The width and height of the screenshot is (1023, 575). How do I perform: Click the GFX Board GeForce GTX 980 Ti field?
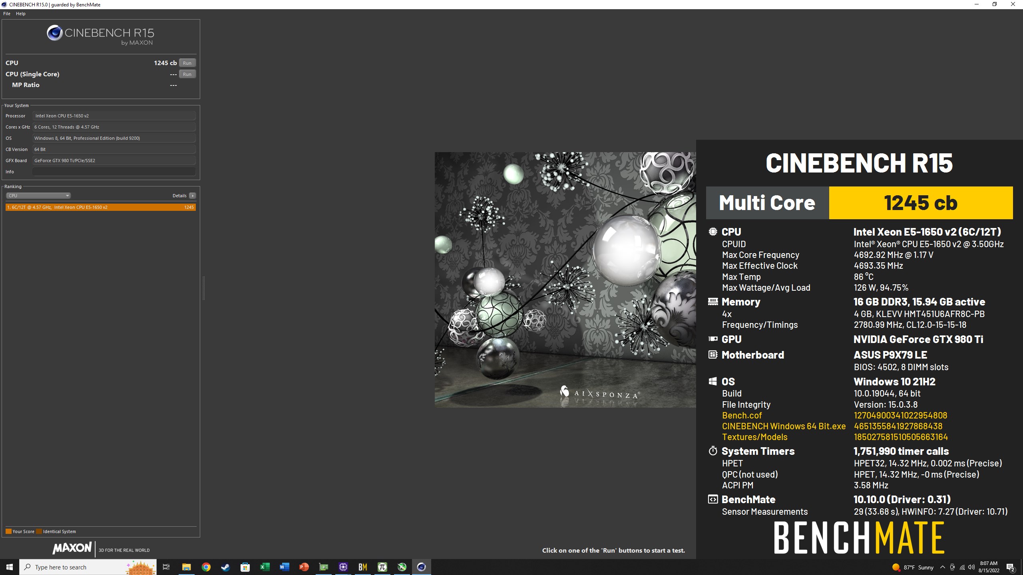[x=114, y=161]
